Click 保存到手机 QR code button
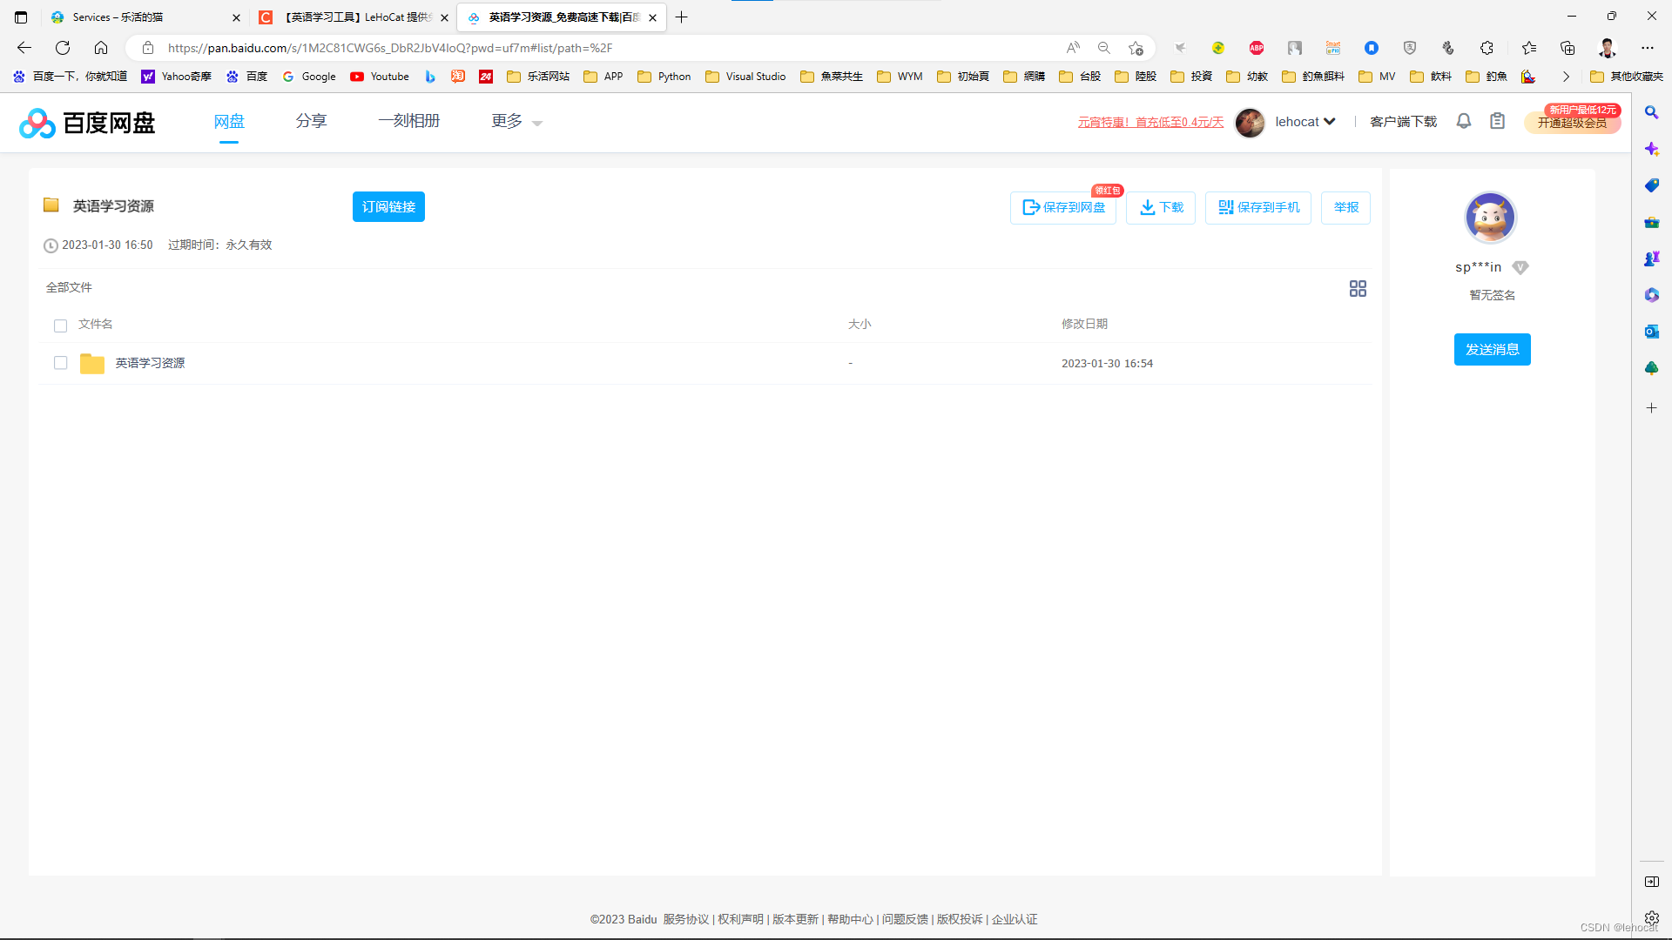This screenshot has height=940, width=1672. click(x=1258, y=207)
